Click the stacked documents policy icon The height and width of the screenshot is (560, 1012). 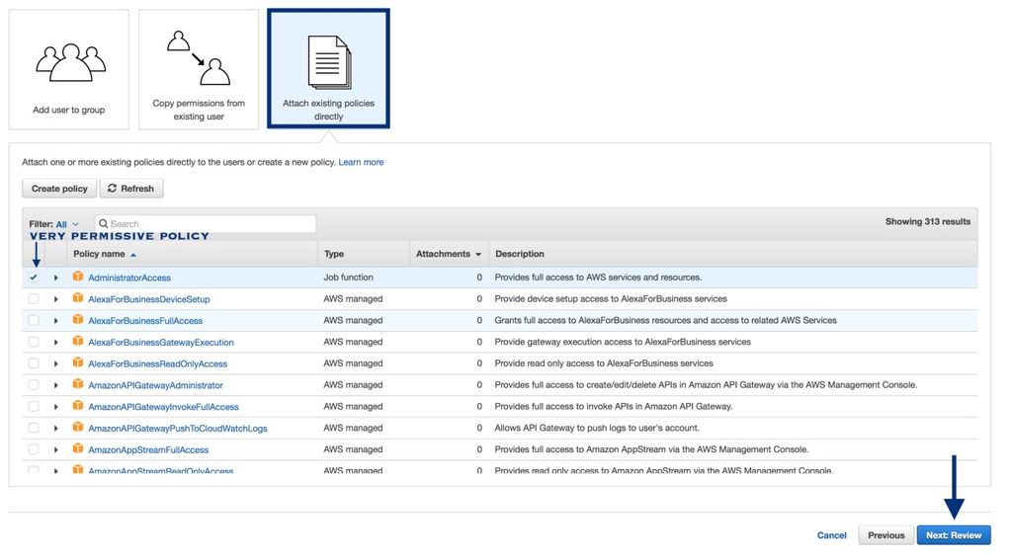(330, 62)
